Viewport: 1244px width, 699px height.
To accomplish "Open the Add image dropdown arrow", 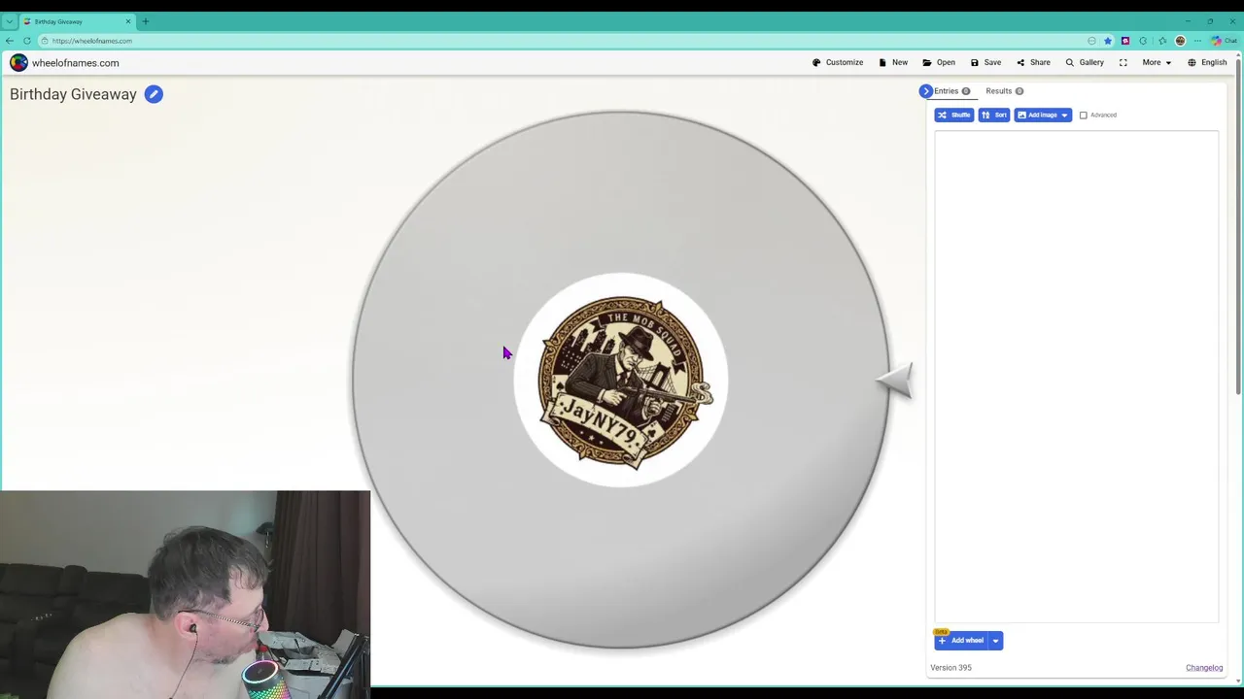I will point(1065,115).
